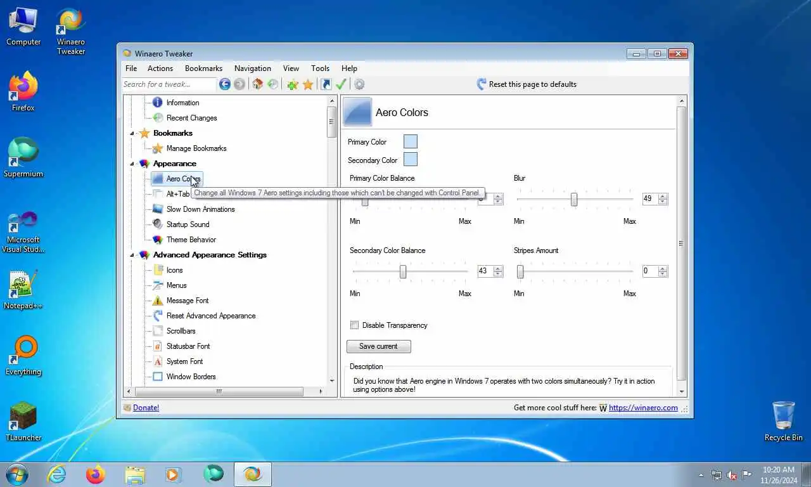Screen dimensions: 811x487
Task: Click the Stripes Amount slider thumb
Action: [520, 272]
